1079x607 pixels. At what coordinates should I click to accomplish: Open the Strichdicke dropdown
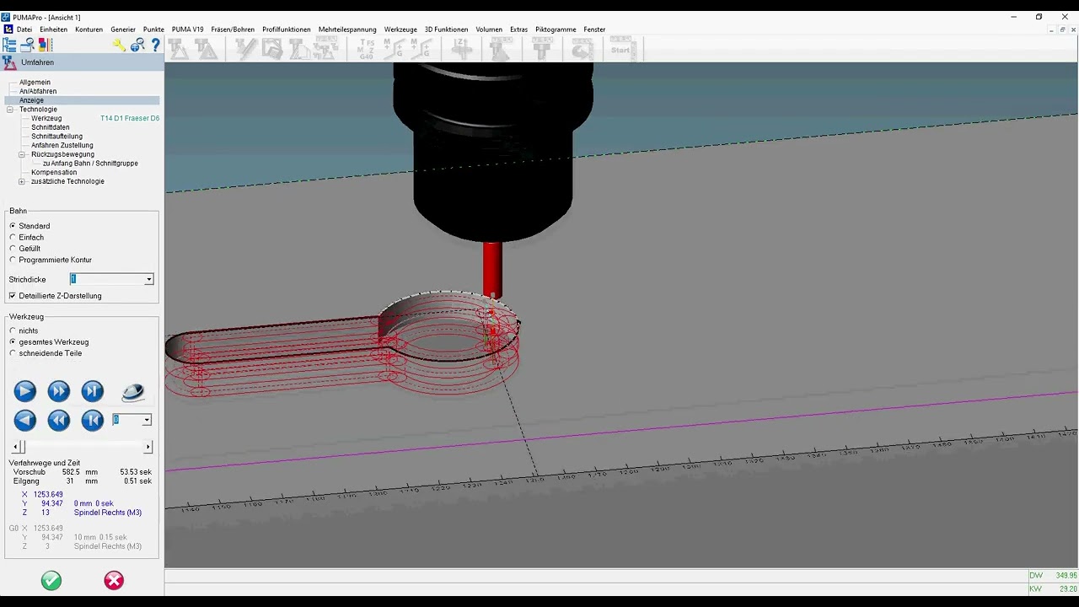pyautogui.click(x=148, y=279)
